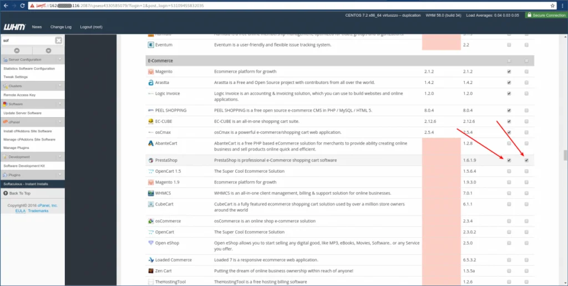The height and width of the screenshot is (286, 568).
Task: Click the TheHostingTool app icon
Action: (x=151, y=282)
